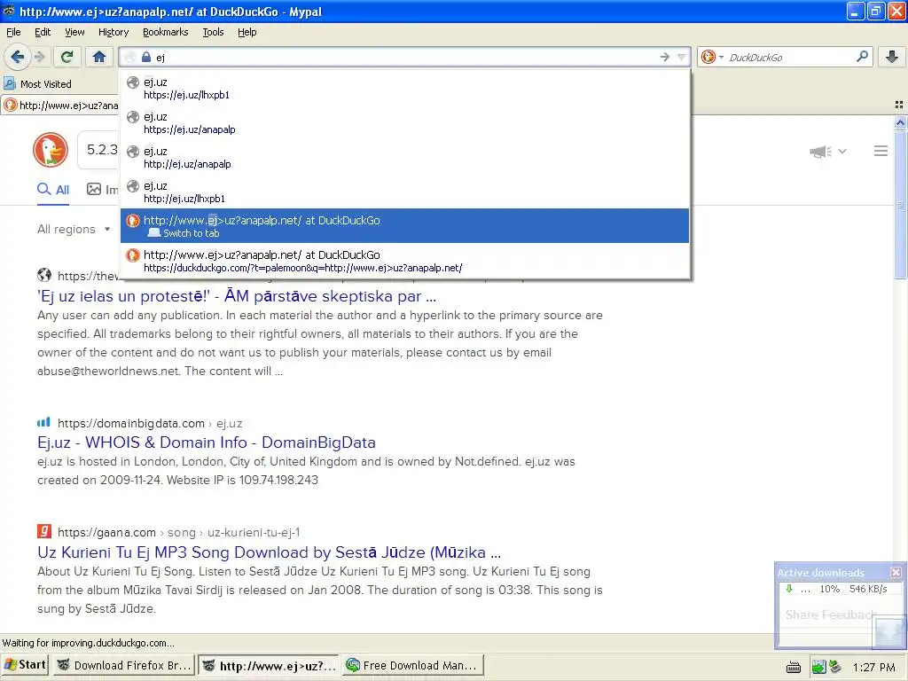Image resolution: width=908 pixels, height=681 pixels.
Task: Go back with the back arrow button
Action: pos(18,57)
